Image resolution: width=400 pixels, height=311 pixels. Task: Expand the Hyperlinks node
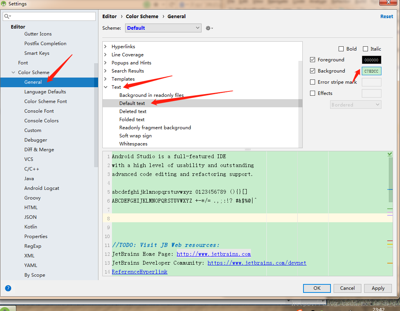pos(105,47)
